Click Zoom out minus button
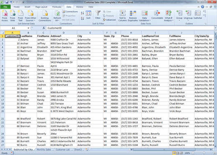 pos(193,153)
